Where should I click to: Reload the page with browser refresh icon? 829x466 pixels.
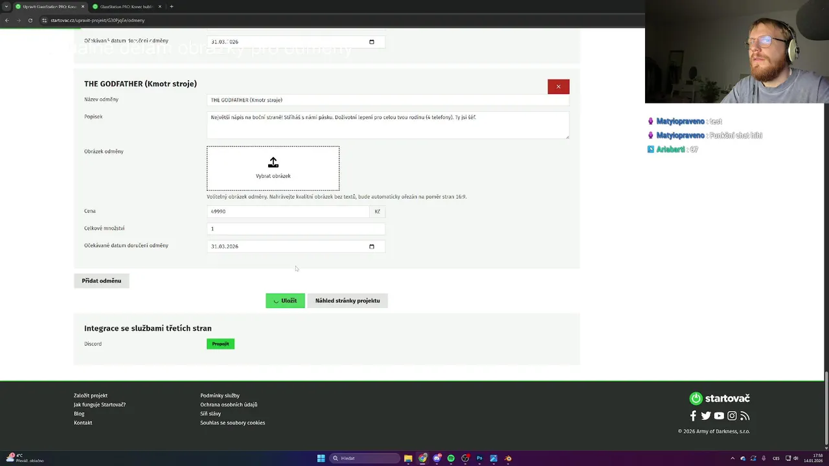[30, 20]
